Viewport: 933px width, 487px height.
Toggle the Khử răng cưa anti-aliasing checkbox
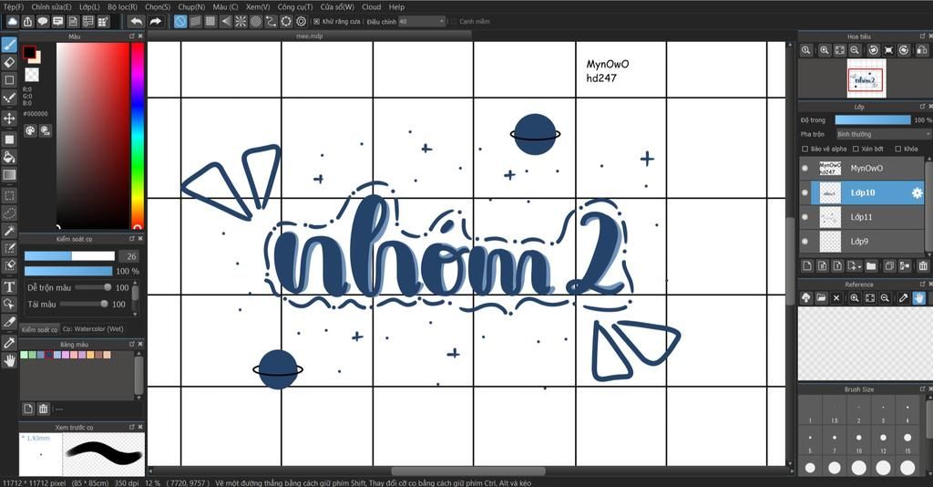coord(316,22)
